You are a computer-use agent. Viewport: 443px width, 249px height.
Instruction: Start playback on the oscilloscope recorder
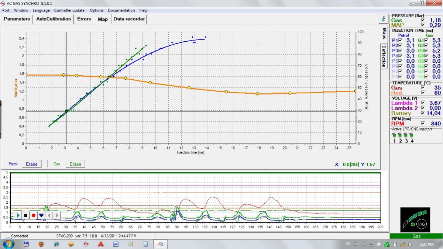18,215
